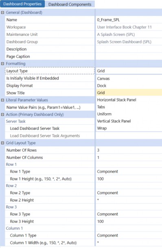Select the Display Format property label
This screenshot has height=248, width=162.
pos(20,86)
